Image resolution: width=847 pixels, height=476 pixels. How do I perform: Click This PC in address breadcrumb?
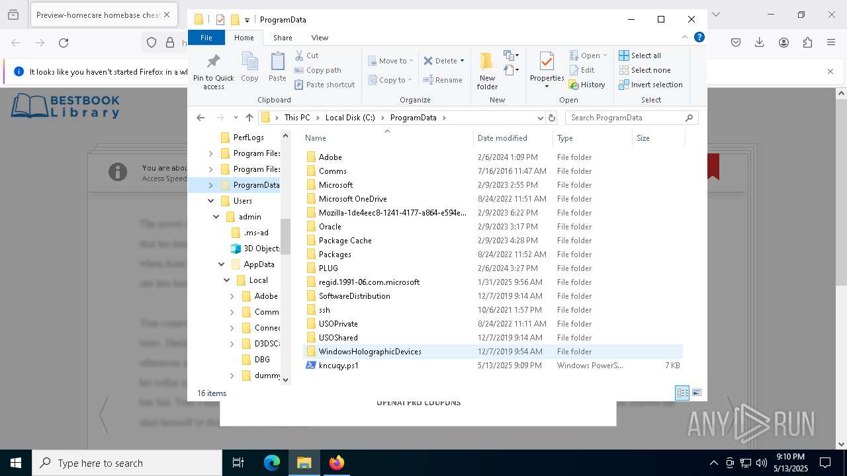click(297, 118)
